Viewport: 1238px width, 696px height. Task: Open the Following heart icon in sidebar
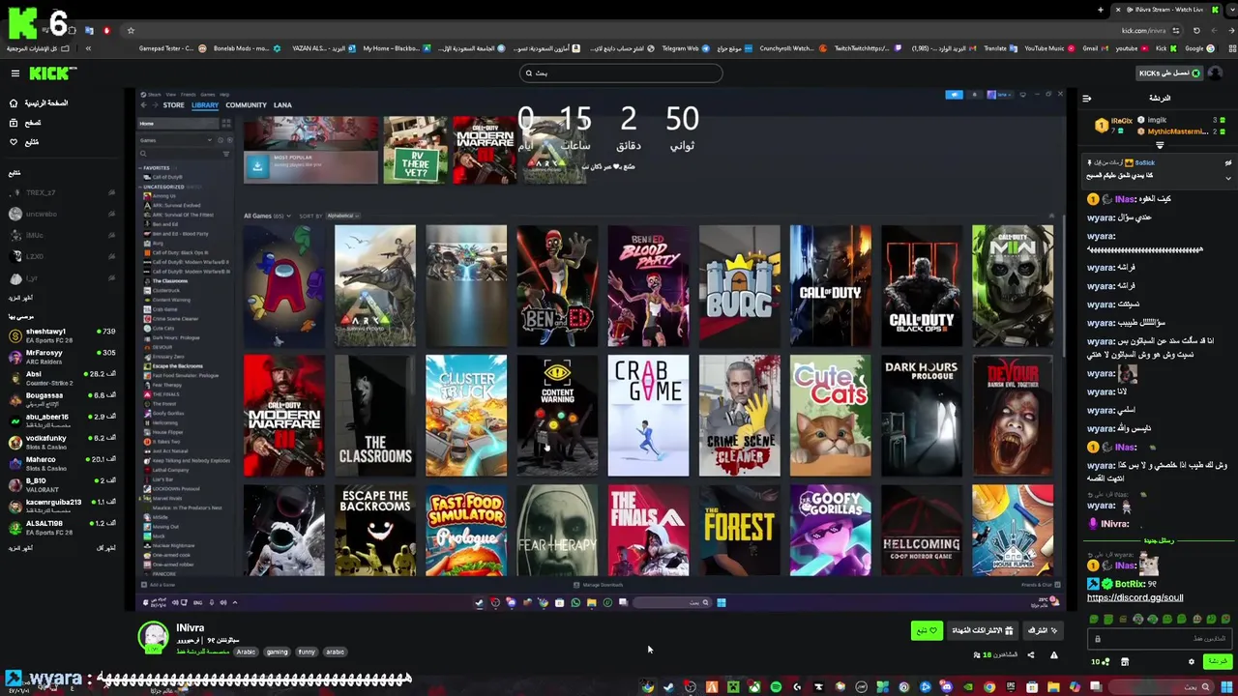(x=13, y=142)
